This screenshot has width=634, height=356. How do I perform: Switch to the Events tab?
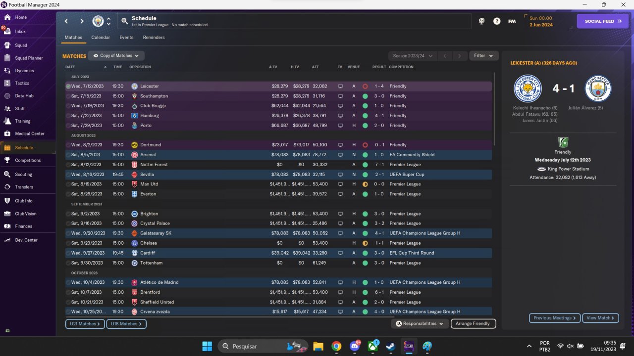pos(126,38)
